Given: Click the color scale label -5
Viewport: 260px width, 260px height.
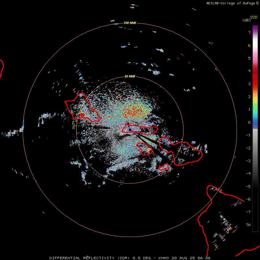Looking at the screenshot, I should [x=248, y=187].
